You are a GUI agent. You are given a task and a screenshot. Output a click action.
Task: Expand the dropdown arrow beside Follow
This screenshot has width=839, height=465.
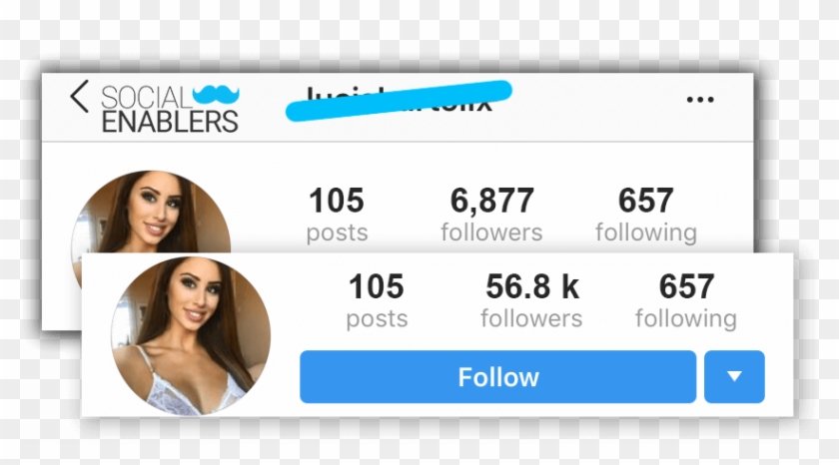pos(734,377)
